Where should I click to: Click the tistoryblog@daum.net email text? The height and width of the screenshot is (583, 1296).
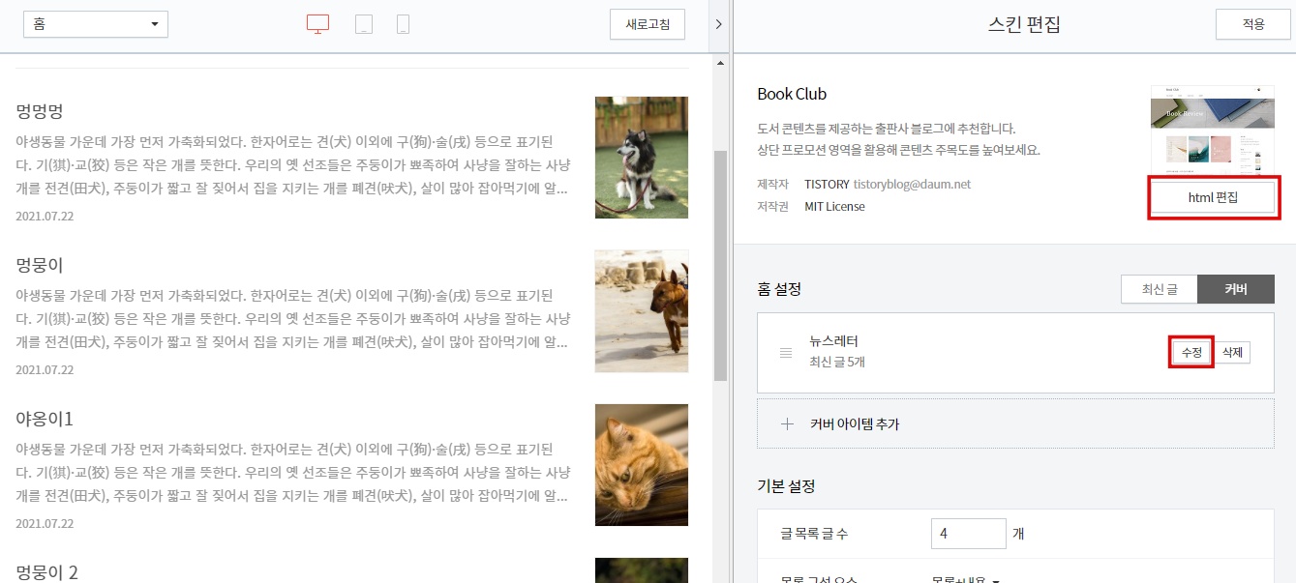coord(913,184)
